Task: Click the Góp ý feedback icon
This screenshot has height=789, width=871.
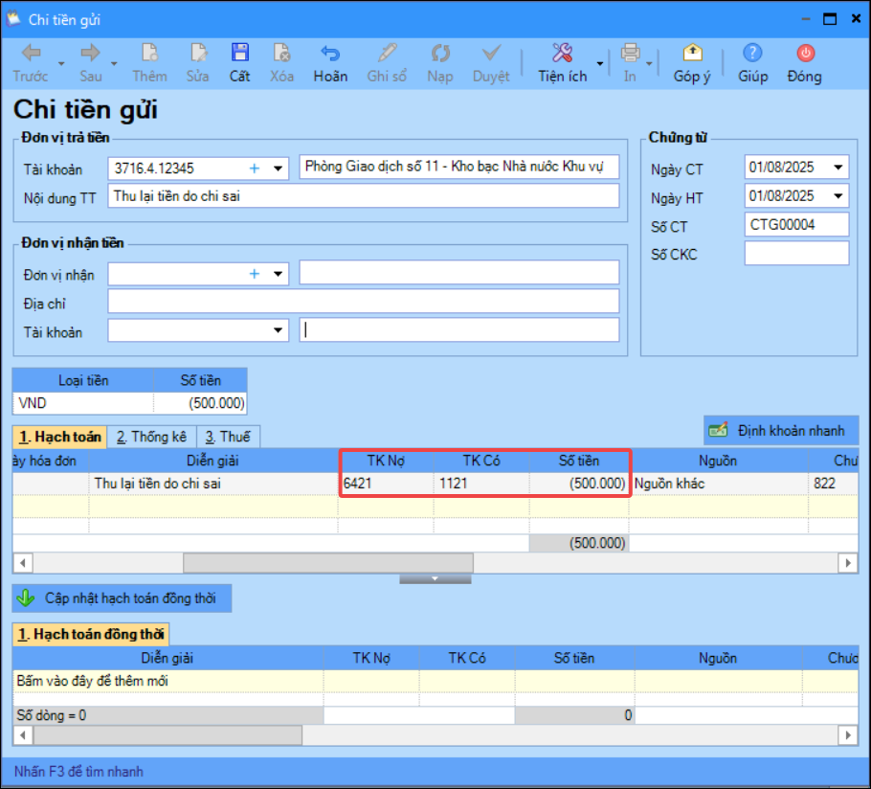Action: (692, 53)
